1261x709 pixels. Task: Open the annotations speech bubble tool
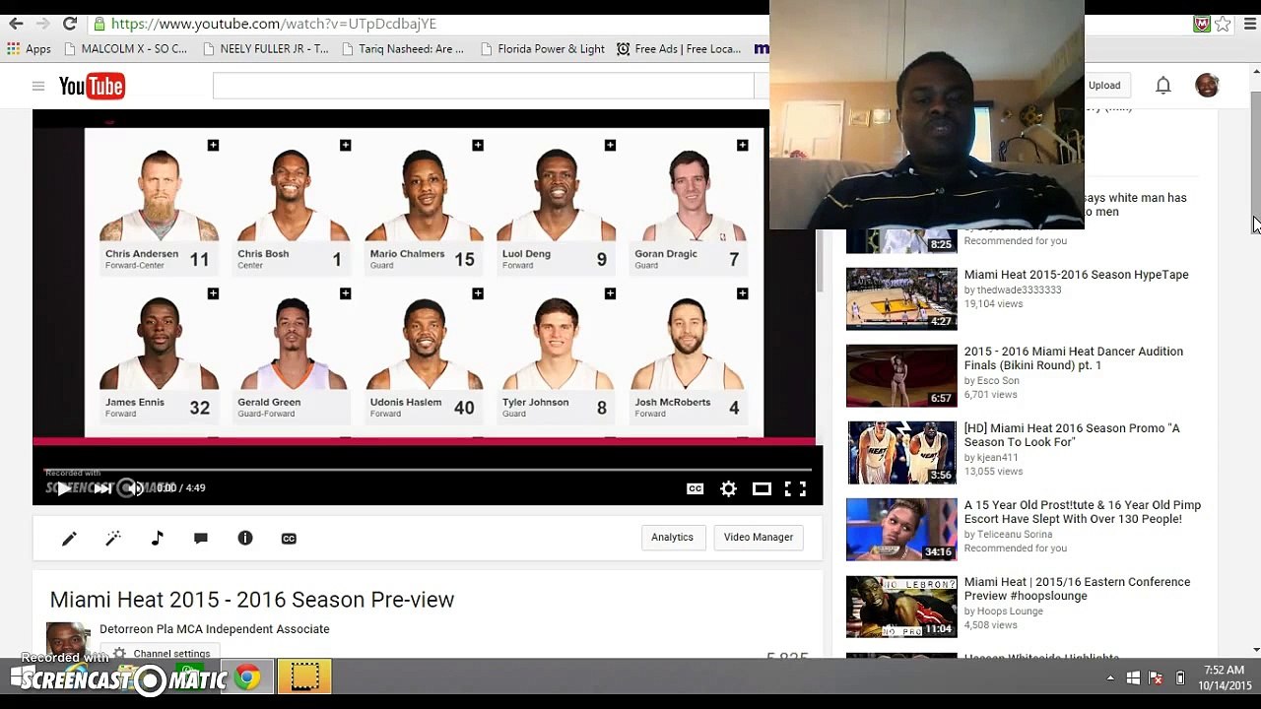pyautogui.click(x=201, y=538)
